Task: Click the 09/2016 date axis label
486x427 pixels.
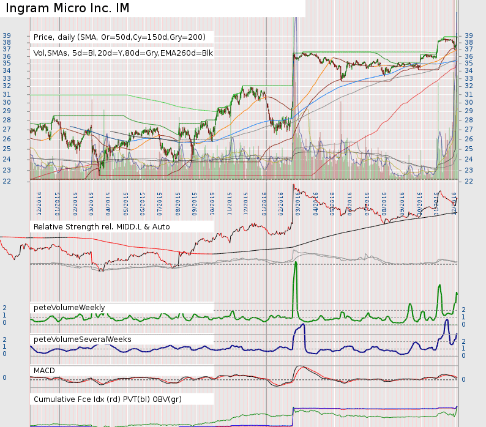Action: [402, 204]
